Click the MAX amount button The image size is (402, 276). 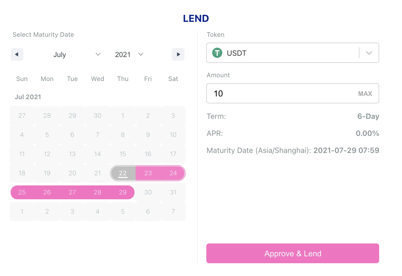tap(365, 94)
